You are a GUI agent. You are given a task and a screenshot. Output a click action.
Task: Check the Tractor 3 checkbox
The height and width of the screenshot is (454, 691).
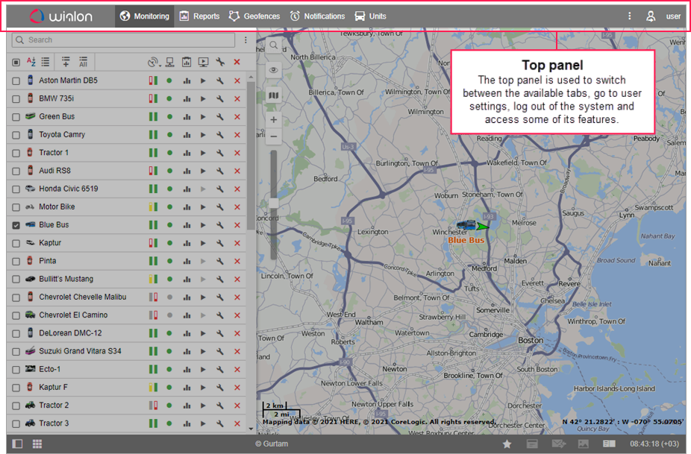[16, 424]
